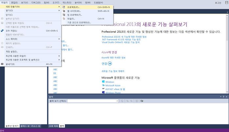Click the 로그인 sign-in link
Screen dimensions: 229x132
[x=218, y=3]
